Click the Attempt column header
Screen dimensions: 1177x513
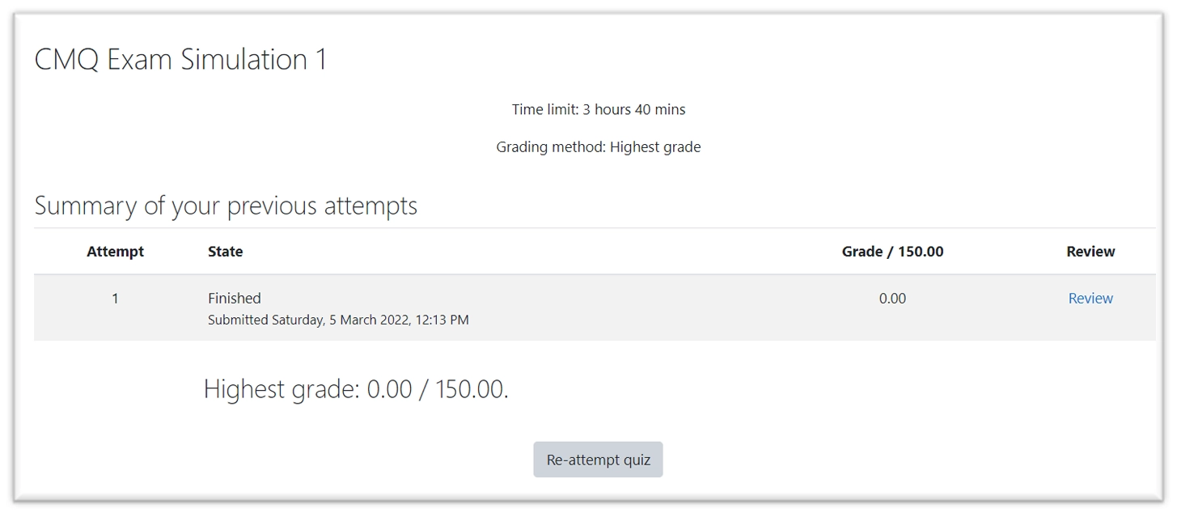coord(115,252)
